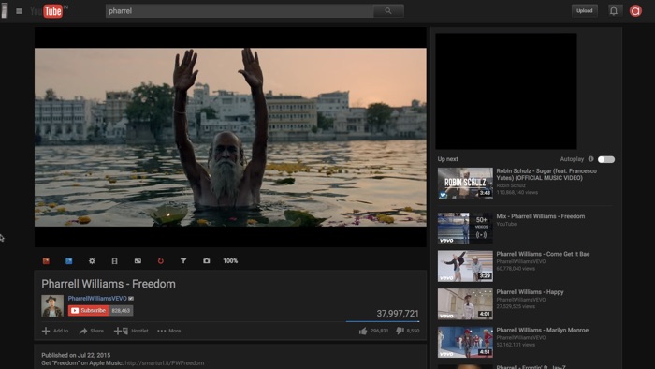The image size is (655, 369).
Task: Click the 100% zoom level control
Action: 230,260
